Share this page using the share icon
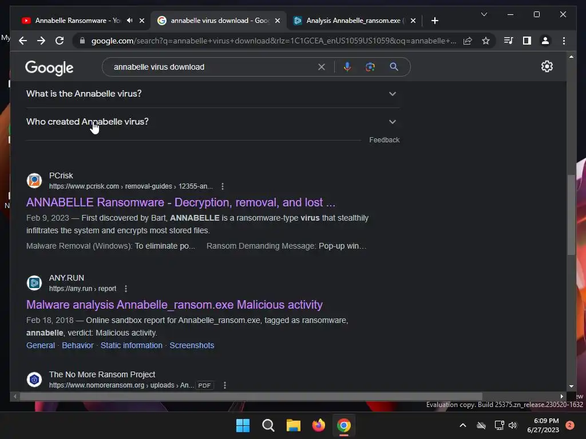 pyautogui.click(x=468, y=41)
